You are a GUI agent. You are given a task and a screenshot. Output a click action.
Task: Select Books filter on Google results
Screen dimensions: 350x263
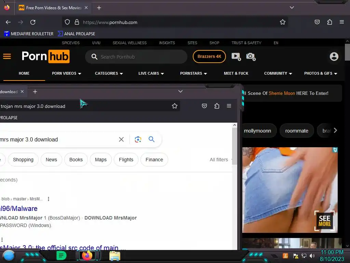[76, 160]
